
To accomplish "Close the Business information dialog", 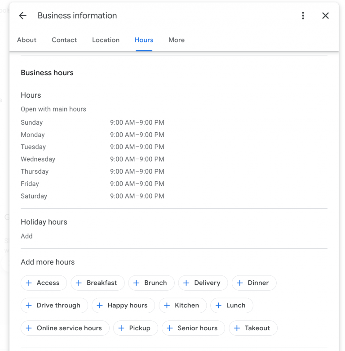I will pyautogui.click(x=325, y=16).
